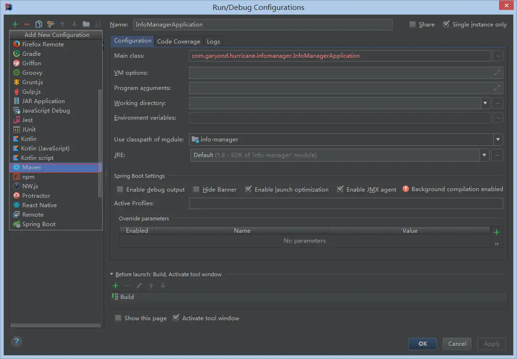Edit Environment variables with ellipsis button
This screenshot has height=359, width=517.
tap(498, 118)
